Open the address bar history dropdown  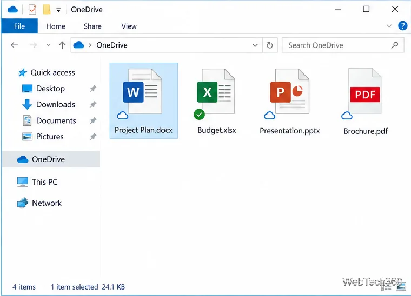coord(255,45)
